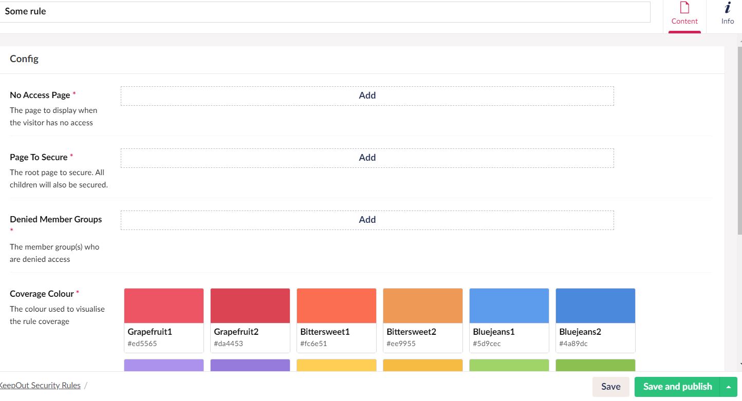
Task: Click the #5d9cec hex code text
Action: coord(487,343)
